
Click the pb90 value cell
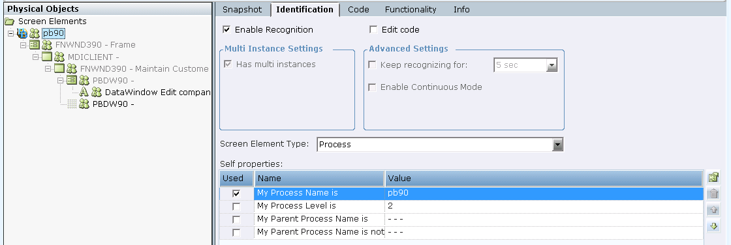(544, 193)
